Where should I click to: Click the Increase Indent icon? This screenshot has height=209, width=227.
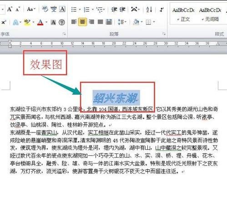122,10
